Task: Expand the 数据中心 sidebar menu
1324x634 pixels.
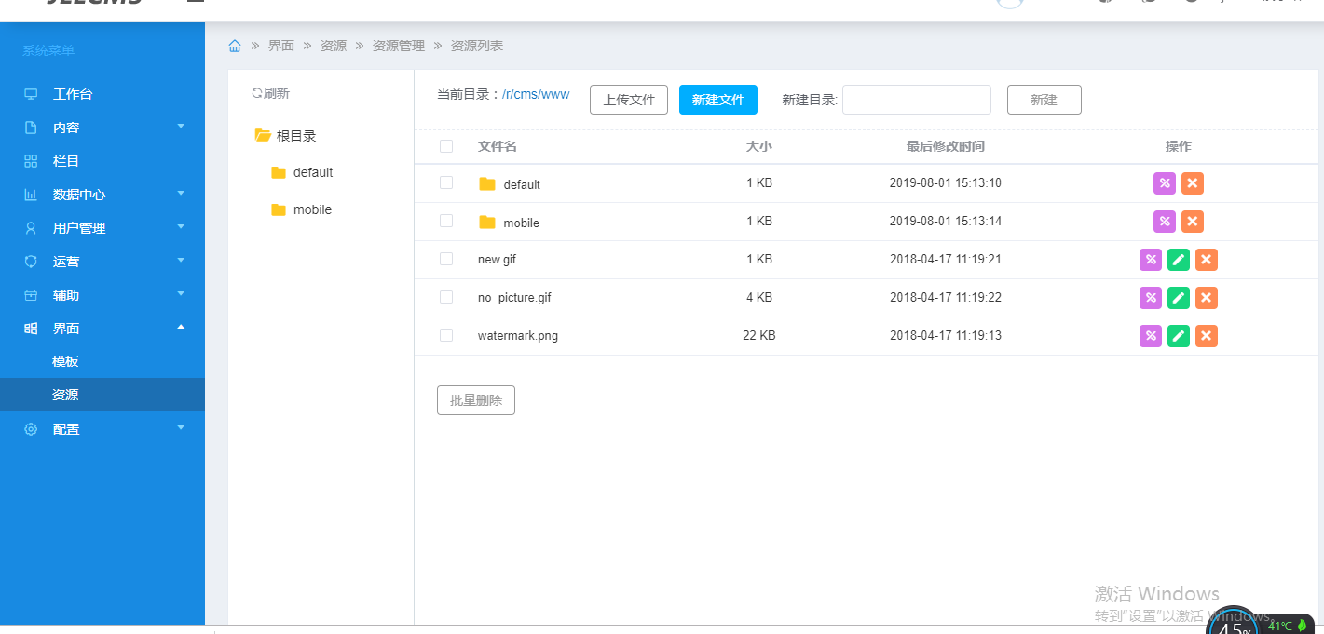Action: 102,195
